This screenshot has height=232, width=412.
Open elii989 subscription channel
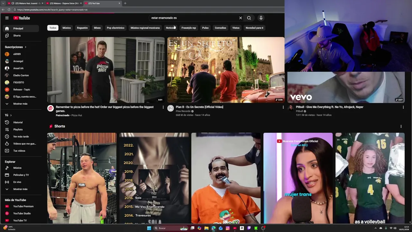tap(21, 54)
